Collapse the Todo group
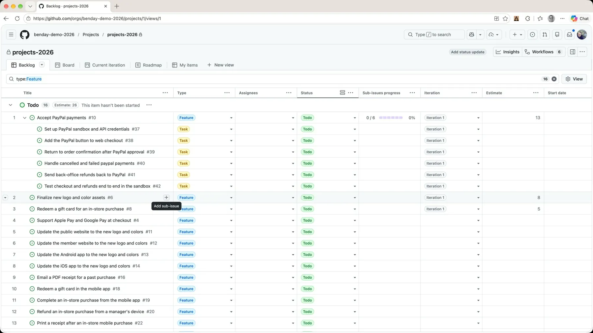Screen dimensions: 593x333 point(11,105)
